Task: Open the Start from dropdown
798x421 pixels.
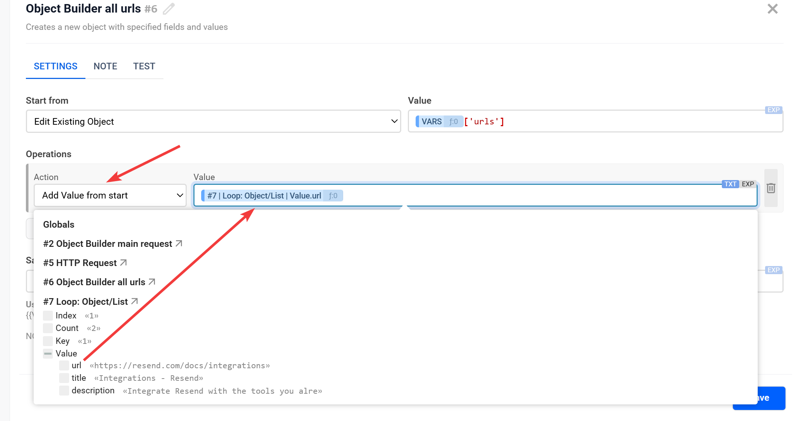Action: pyautogui.click(x=213, y=121)
